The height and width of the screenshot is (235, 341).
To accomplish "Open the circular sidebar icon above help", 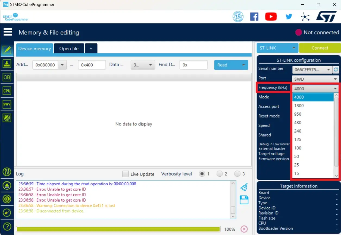I will click(x=7, y=212).
